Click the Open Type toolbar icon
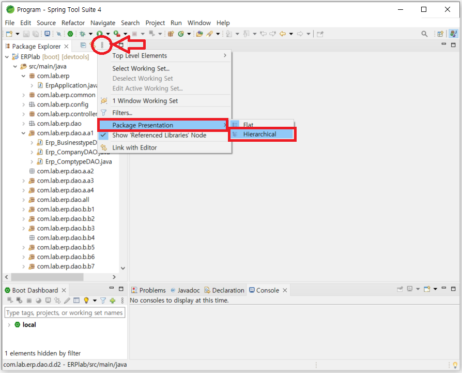This screenshot has height=373, width=462. (199, 34)
